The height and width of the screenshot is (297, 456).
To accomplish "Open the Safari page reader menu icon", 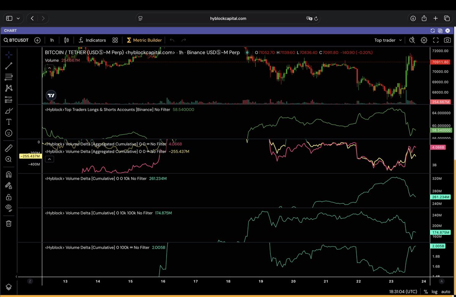I will click(x=140, y=18).
